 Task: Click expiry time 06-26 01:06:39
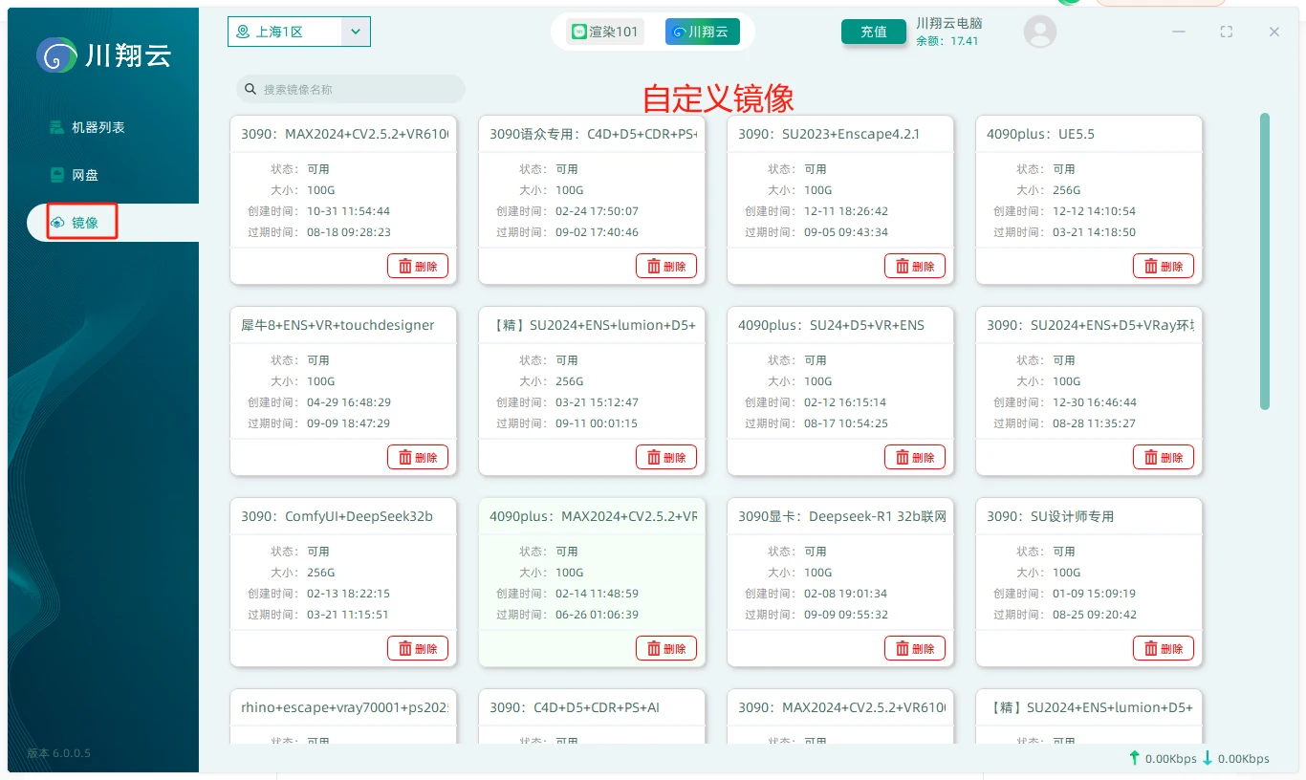597,615
